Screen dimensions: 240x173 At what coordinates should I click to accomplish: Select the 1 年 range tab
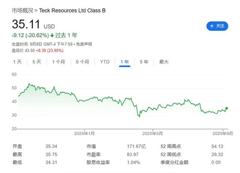coord(124,62)
